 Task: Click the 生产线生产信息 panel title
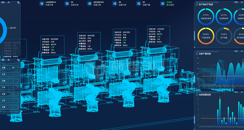[206, 4]
